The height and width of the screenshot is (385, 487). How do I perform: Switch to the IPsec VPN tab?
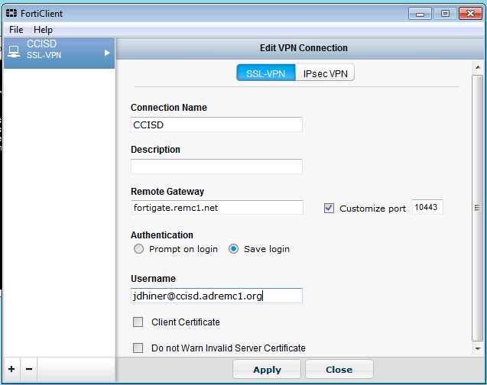click(325, 73)
